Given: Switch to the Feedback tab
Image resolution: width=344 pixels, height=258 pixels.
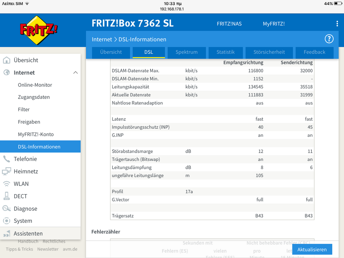Looking at the screenshot, I should (x=314, y=52).
